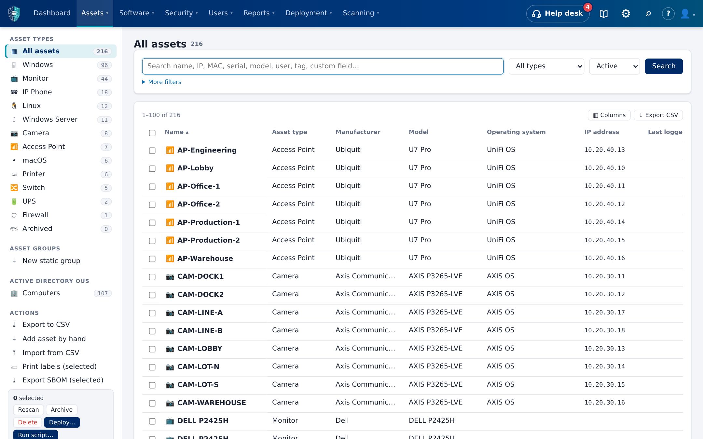The height and width of the screenshot is (439, 703).
Task: Click the IP Phone icon in sidebar
Action: pyautogui.click(x=14, y=92)
